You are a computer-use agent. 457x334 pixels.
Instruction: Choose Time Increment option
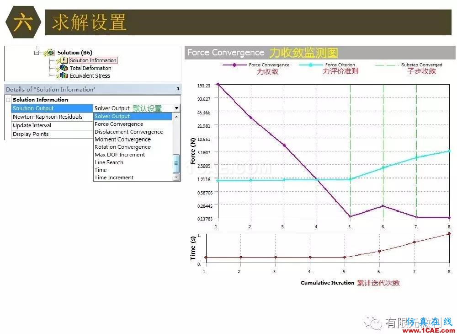pyautogui.click(x=133, y=178)
